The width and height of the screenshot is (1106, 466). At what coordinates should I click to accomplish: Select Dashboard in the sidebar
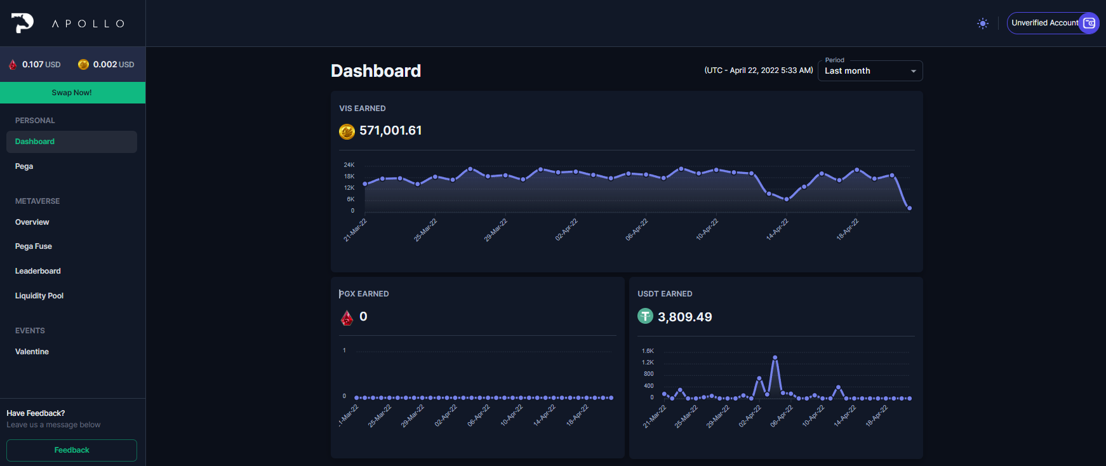coord(72,142)
